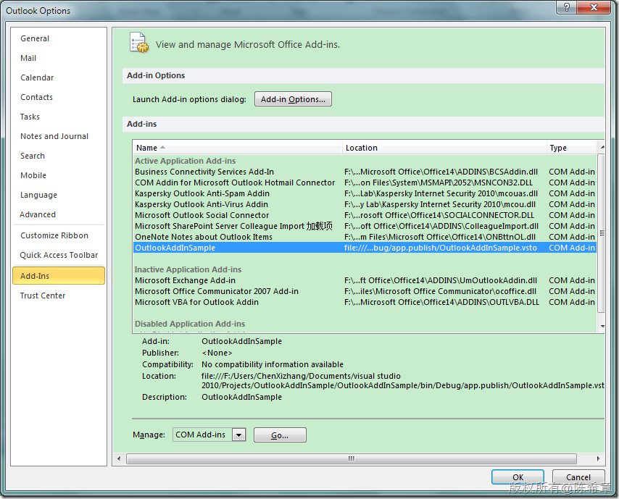
Task: Select Microsoft Outlook Social Connector row
Action: (365, 215)
